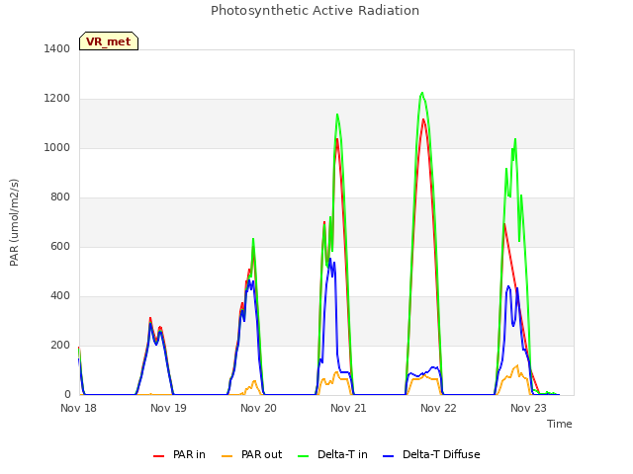This screenshot has height=474, width=633.
Task: Click the 600 y-axis tick label
Action: pos(60,246)
